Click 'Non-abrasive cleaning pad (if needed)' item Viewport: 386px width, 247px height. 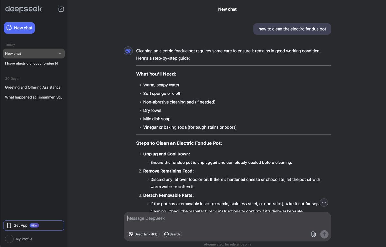(179, 102)
